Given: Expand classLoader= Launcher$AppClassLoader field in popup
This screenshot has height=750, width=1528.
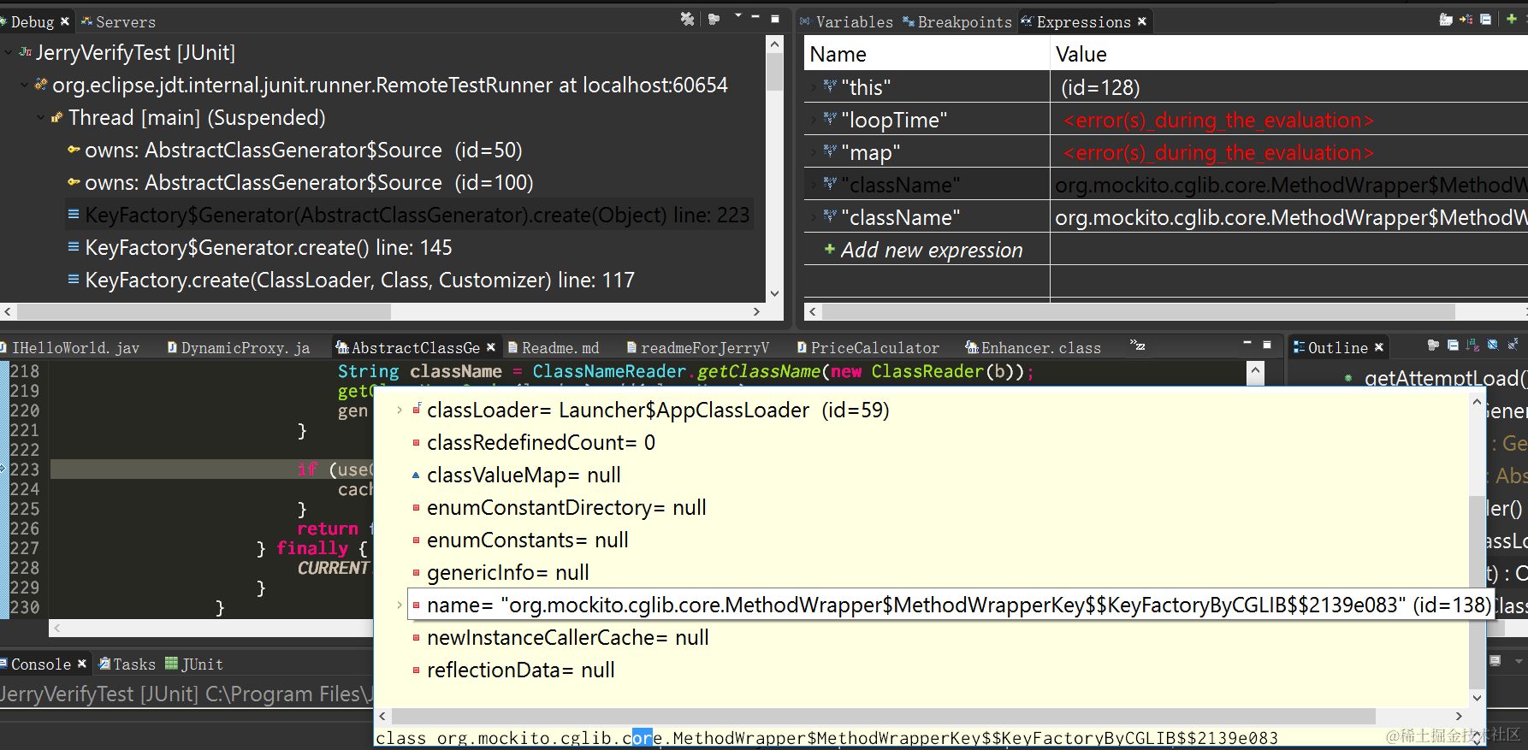Looking at the screenshot, I should click(x=399, y=410).
